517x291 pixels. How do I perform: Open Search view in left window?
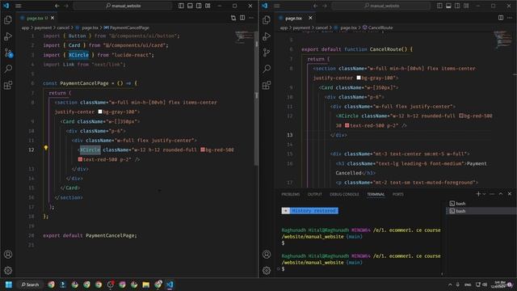click(8, 69)
